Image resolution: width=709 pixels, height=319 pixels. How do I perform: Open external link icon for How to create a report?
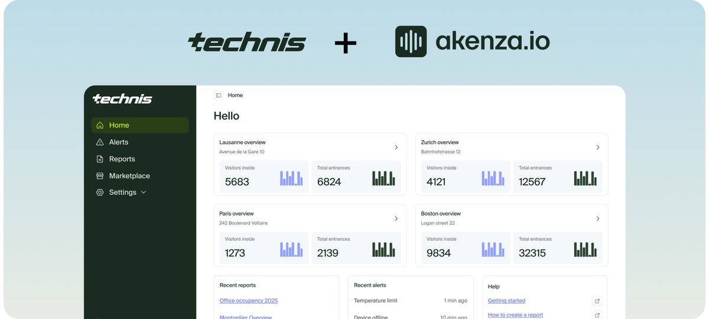click(x=597, y=315)
